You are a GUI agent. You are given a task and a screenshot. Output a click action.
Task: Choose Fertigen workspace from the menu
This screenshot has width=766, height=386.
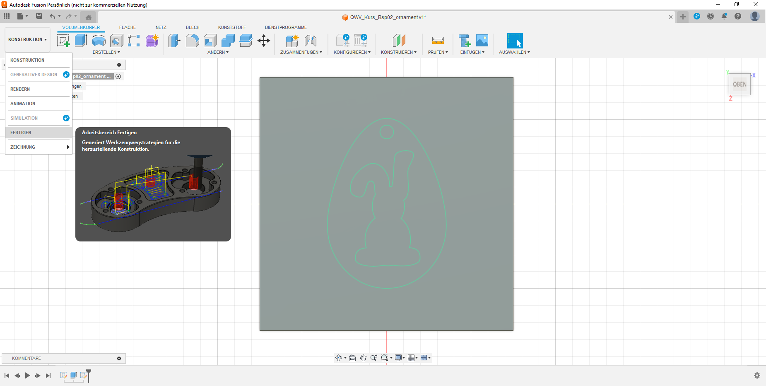(21, 133)
